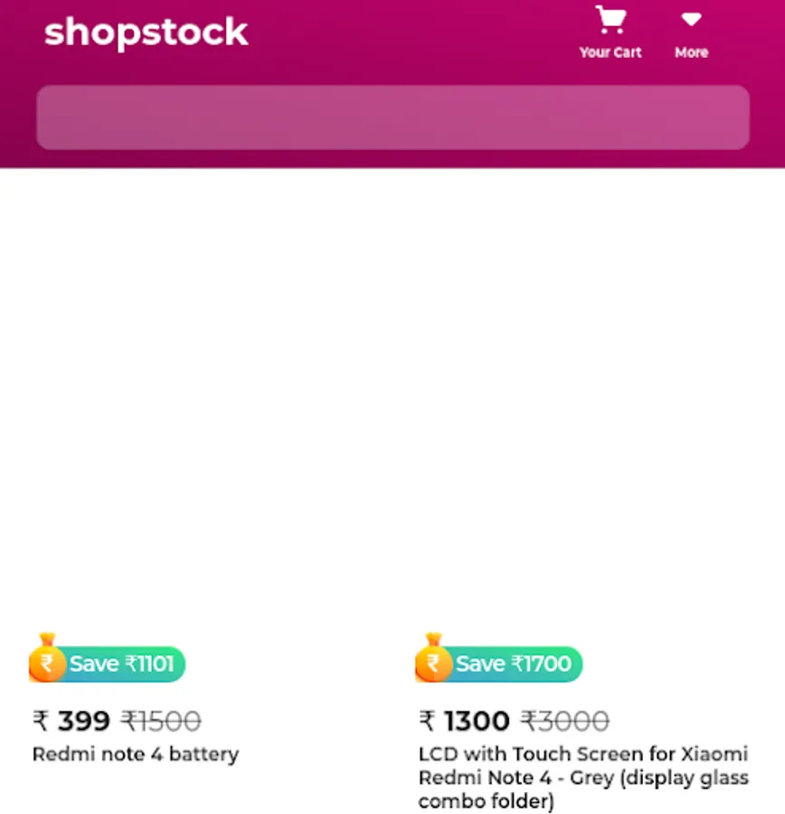785x814 pixels.
Task: Click the struck-through ₹3000 original price
Action: (565, 721)
